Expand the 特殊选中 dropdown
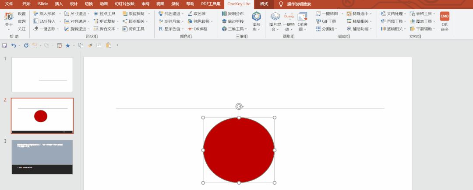 coord(371,14)
